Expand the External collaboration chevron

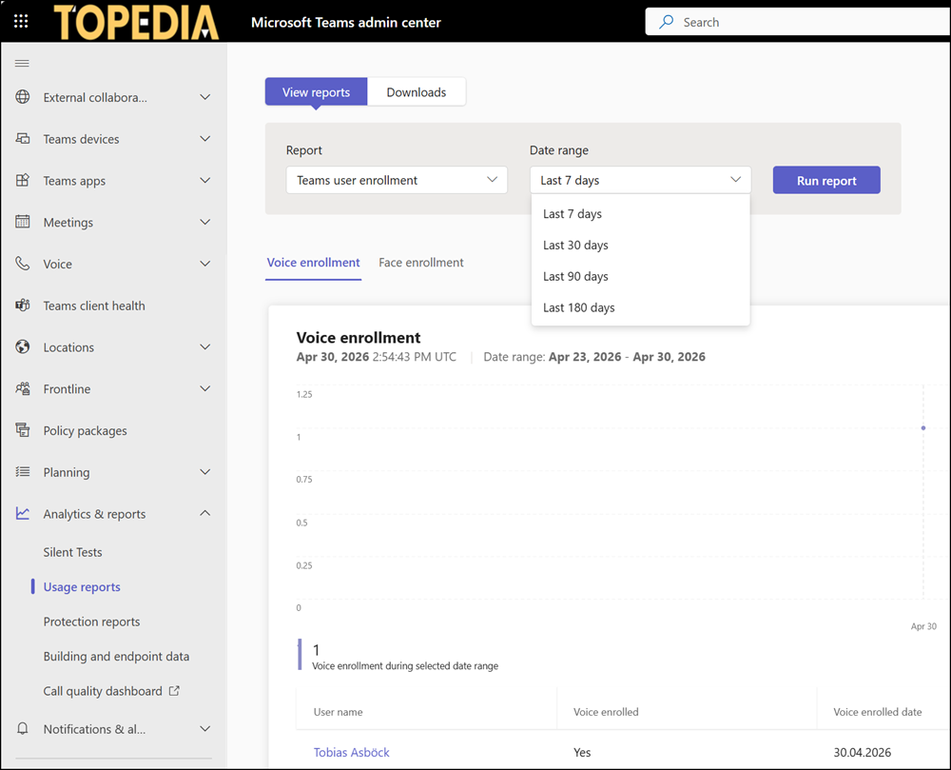(205, 97)
